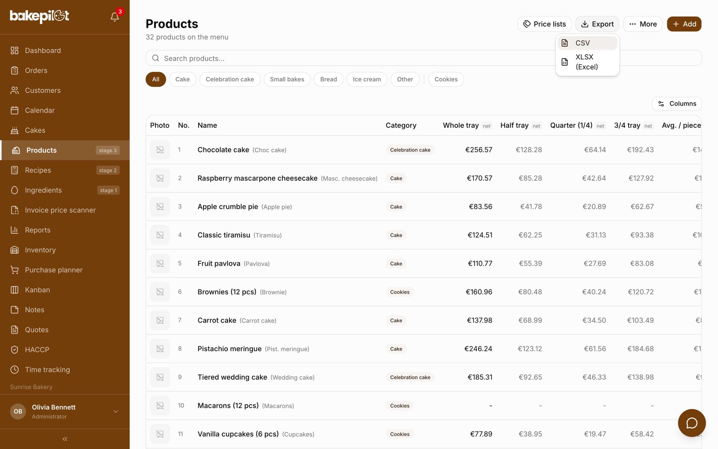The width and height of the screenshot is (718, 449).
Task: Open the Kanban board
Action: [x=65, y=290]
